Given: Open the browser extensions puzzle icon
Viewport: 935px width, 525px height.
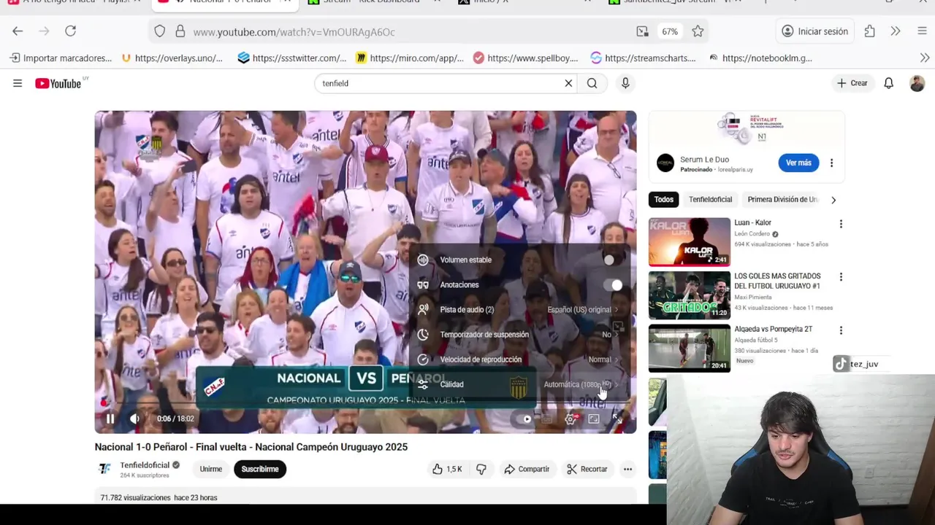Looking at the screenshot, I should [869, 31].
